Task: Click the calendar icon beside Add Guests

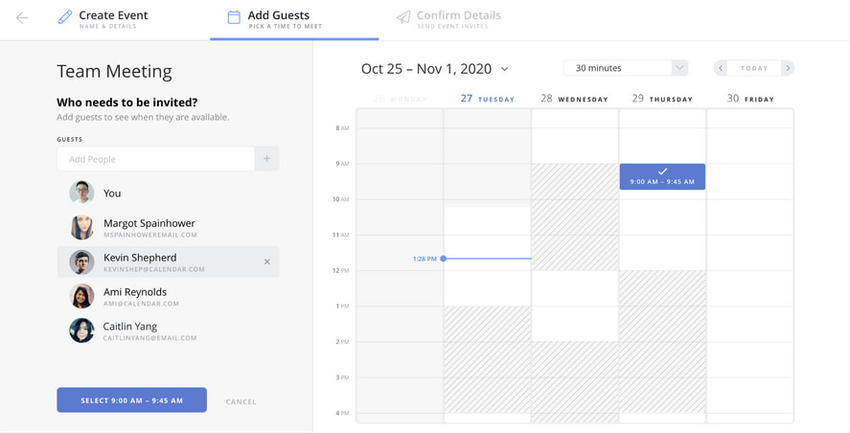Action: click(234, 17)
